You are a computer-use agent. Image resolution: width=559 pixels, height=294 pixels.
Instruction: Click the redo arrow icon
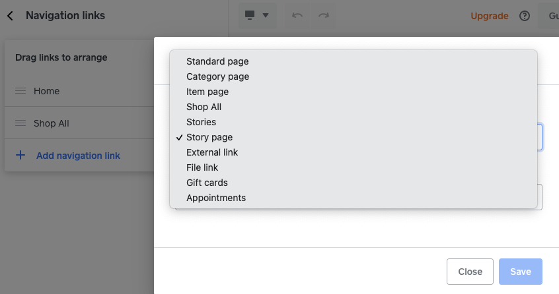323,16
